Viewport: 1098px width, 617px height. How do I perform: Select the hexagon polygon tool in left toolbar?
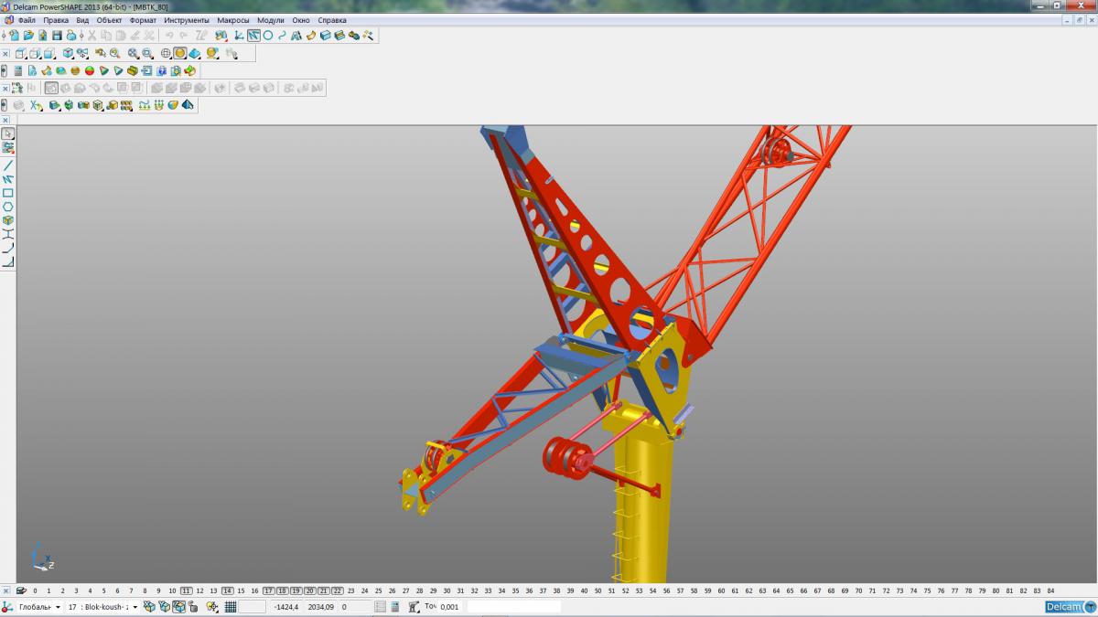[8, 207]
